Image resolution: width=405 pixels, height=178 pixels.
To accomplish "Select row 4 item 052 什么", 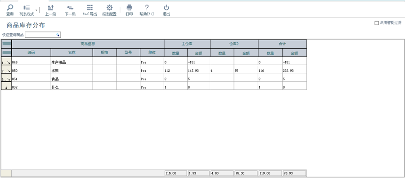I will 154,87.
